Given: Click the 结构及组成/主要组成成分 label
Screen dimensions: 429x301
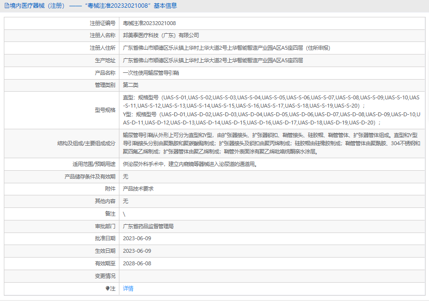Looking at the screenshot, I should tap(86, 143).
